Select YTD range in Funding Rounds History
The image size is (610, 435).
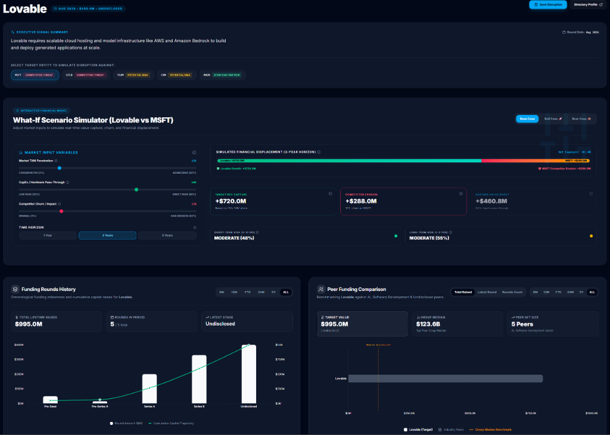coord(247,292)
